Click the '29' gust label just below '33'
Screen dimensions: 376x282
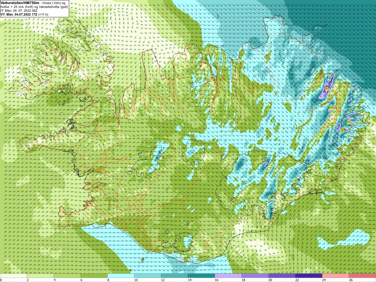pos(330,108)
